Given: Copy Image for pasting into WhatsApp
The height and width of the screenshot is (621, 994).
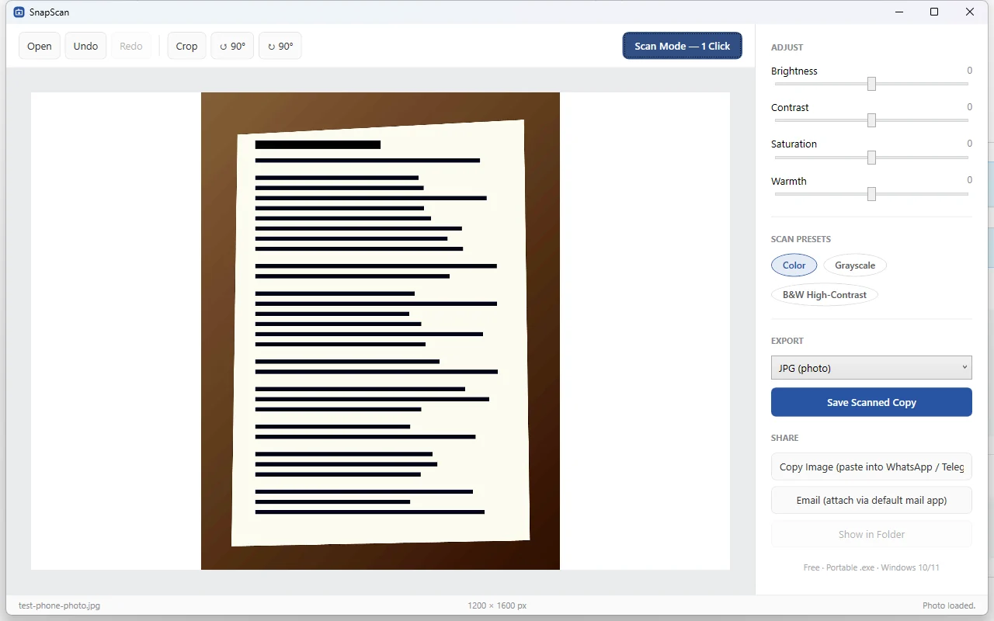Looking at the screenshot, I should [871, 467].
